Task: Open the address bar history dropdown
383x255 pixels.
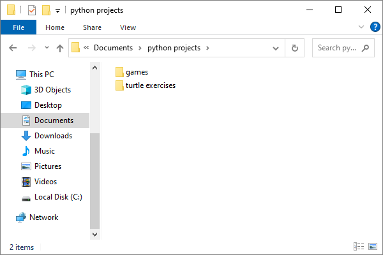Action: tap(276, 48)
